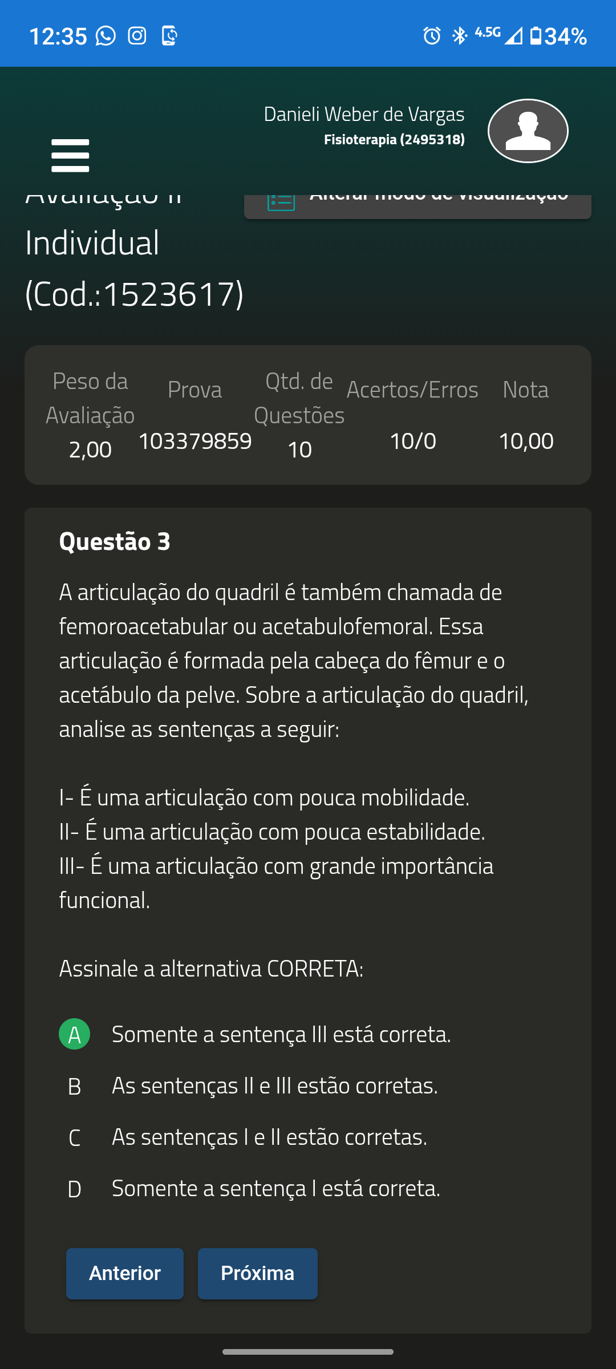Advance to next question with Próxima
Image resolution: width=616 pixels, height=1369 pixels.
(257, 1273)
